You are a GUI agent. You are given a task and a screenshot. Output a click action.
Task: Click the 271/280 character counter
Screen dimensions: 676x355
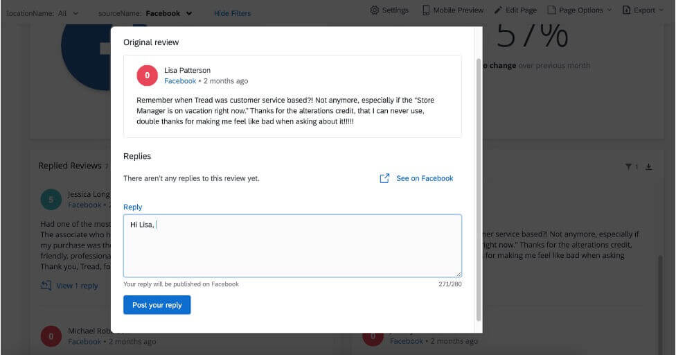[450, 284]
